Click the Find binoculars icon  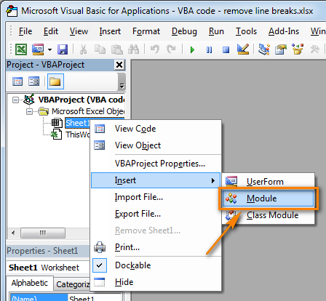134,49
